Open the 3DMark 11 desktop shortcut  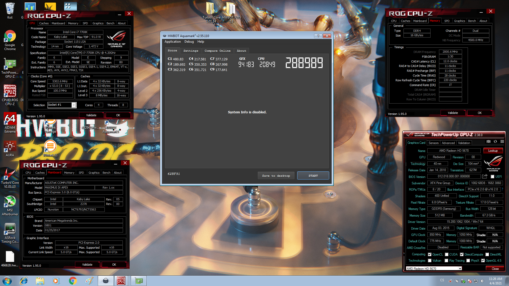tap(50, 148)
